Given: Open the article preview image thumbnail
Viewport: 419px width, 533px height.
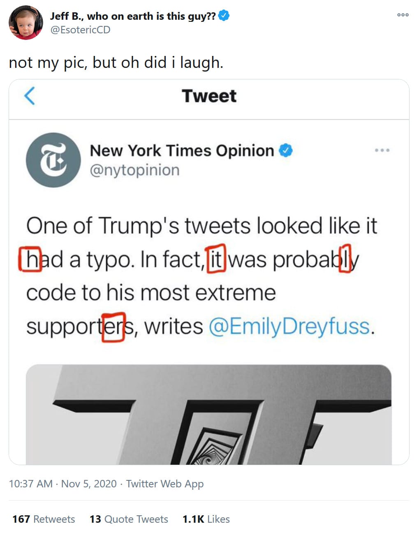Looking at the screenshot, I should [208, 414].
